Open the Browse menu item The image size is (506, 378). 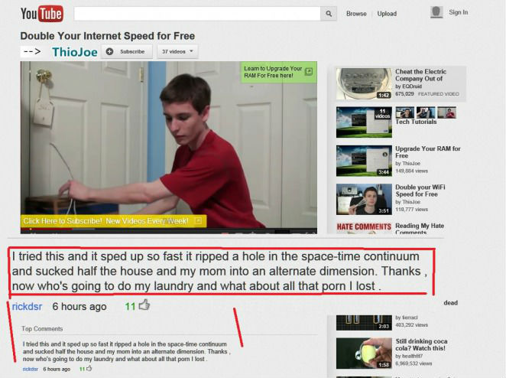[356, 14]
